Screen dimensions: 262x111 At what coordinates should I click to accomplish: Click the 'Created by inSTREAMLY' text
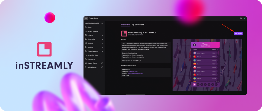(x=135, y=35)
